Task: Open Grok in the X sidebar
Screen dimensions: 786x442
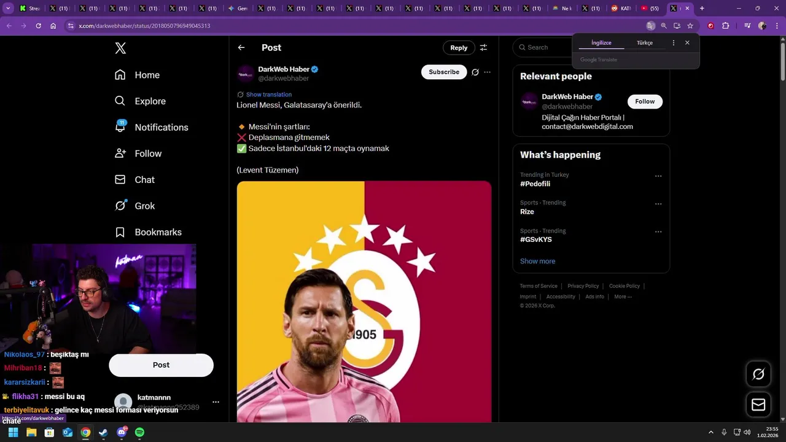Action: tap(135, 206)
